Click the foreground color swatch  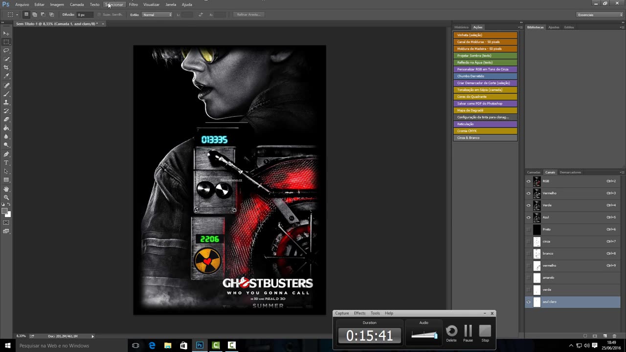[x=5, y=211]
